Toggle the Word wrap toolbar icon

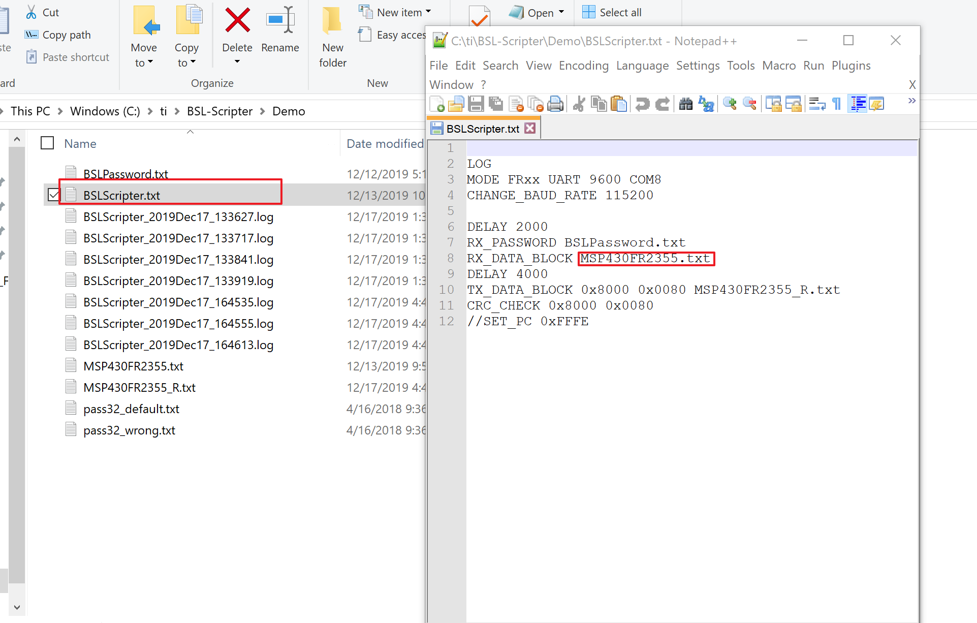tap(816, 104)
